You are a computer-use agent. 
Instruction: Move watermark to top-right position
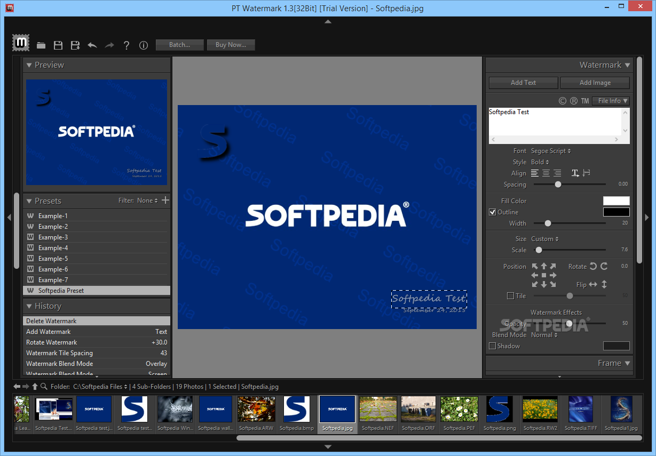point(552,266)
